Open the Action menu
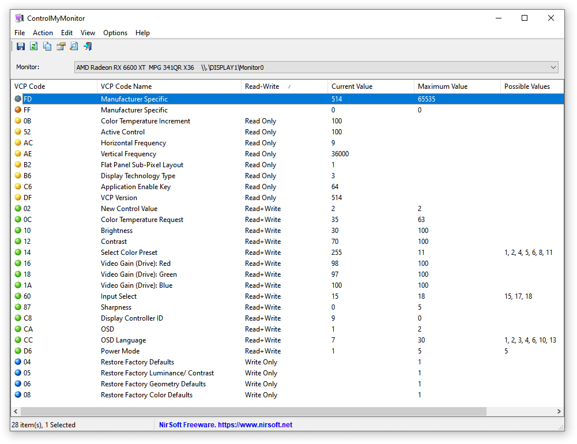 point(43,33)
